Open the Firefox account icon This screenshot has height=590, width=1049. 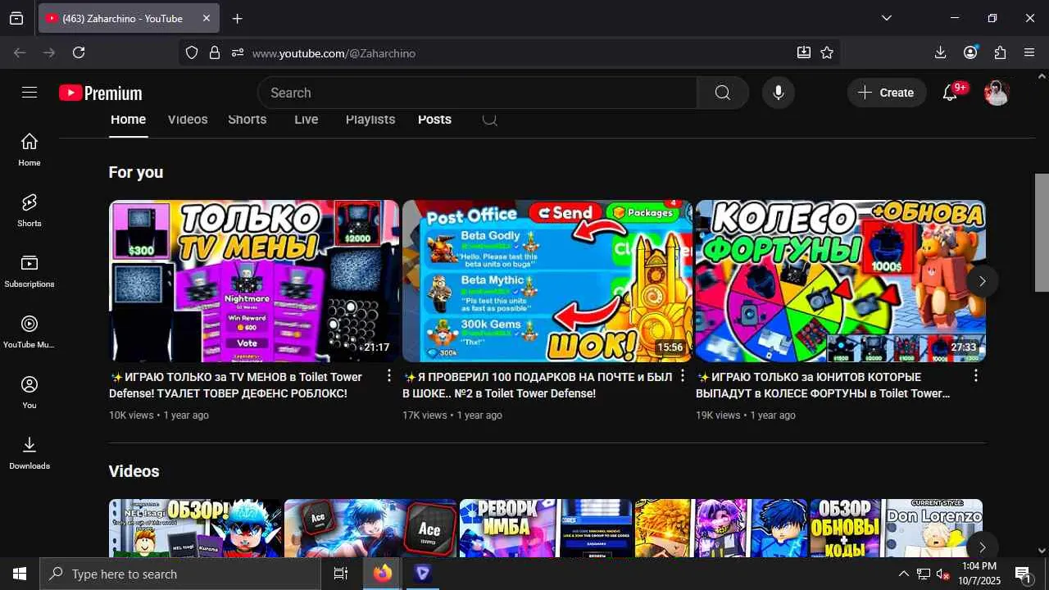(x=970, y=52)
